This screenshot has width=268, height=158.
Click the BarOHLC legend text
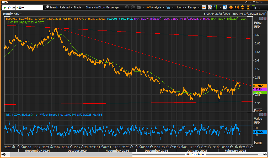click(x=12, y=19)
